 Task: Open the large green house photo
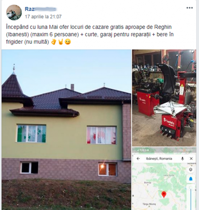[66, 129]
